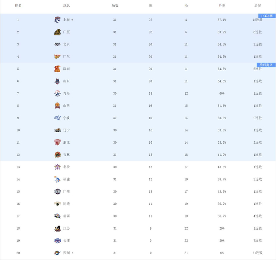Screen dimensions: 276x260
Task: Click the Xinjiang (新疆) team logo
Action: 58,216
